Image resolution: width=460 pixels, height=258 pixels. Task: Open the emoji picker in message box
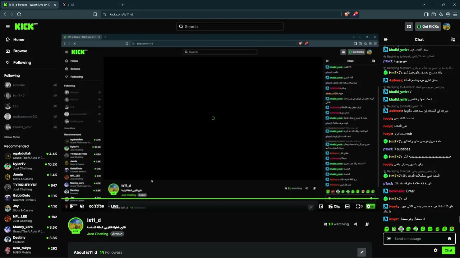[449, 239]
